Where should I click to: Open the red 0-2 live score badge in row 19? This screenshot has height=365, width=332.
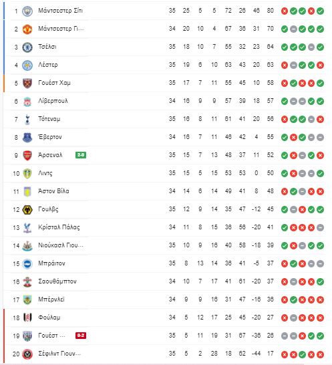click(81, 336)
